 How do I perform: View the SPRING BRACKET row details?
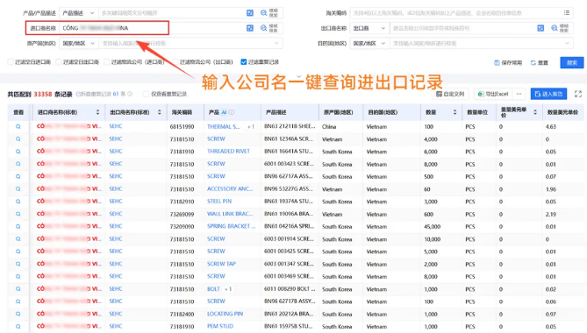pyautogui.click(x=18, y=226)
